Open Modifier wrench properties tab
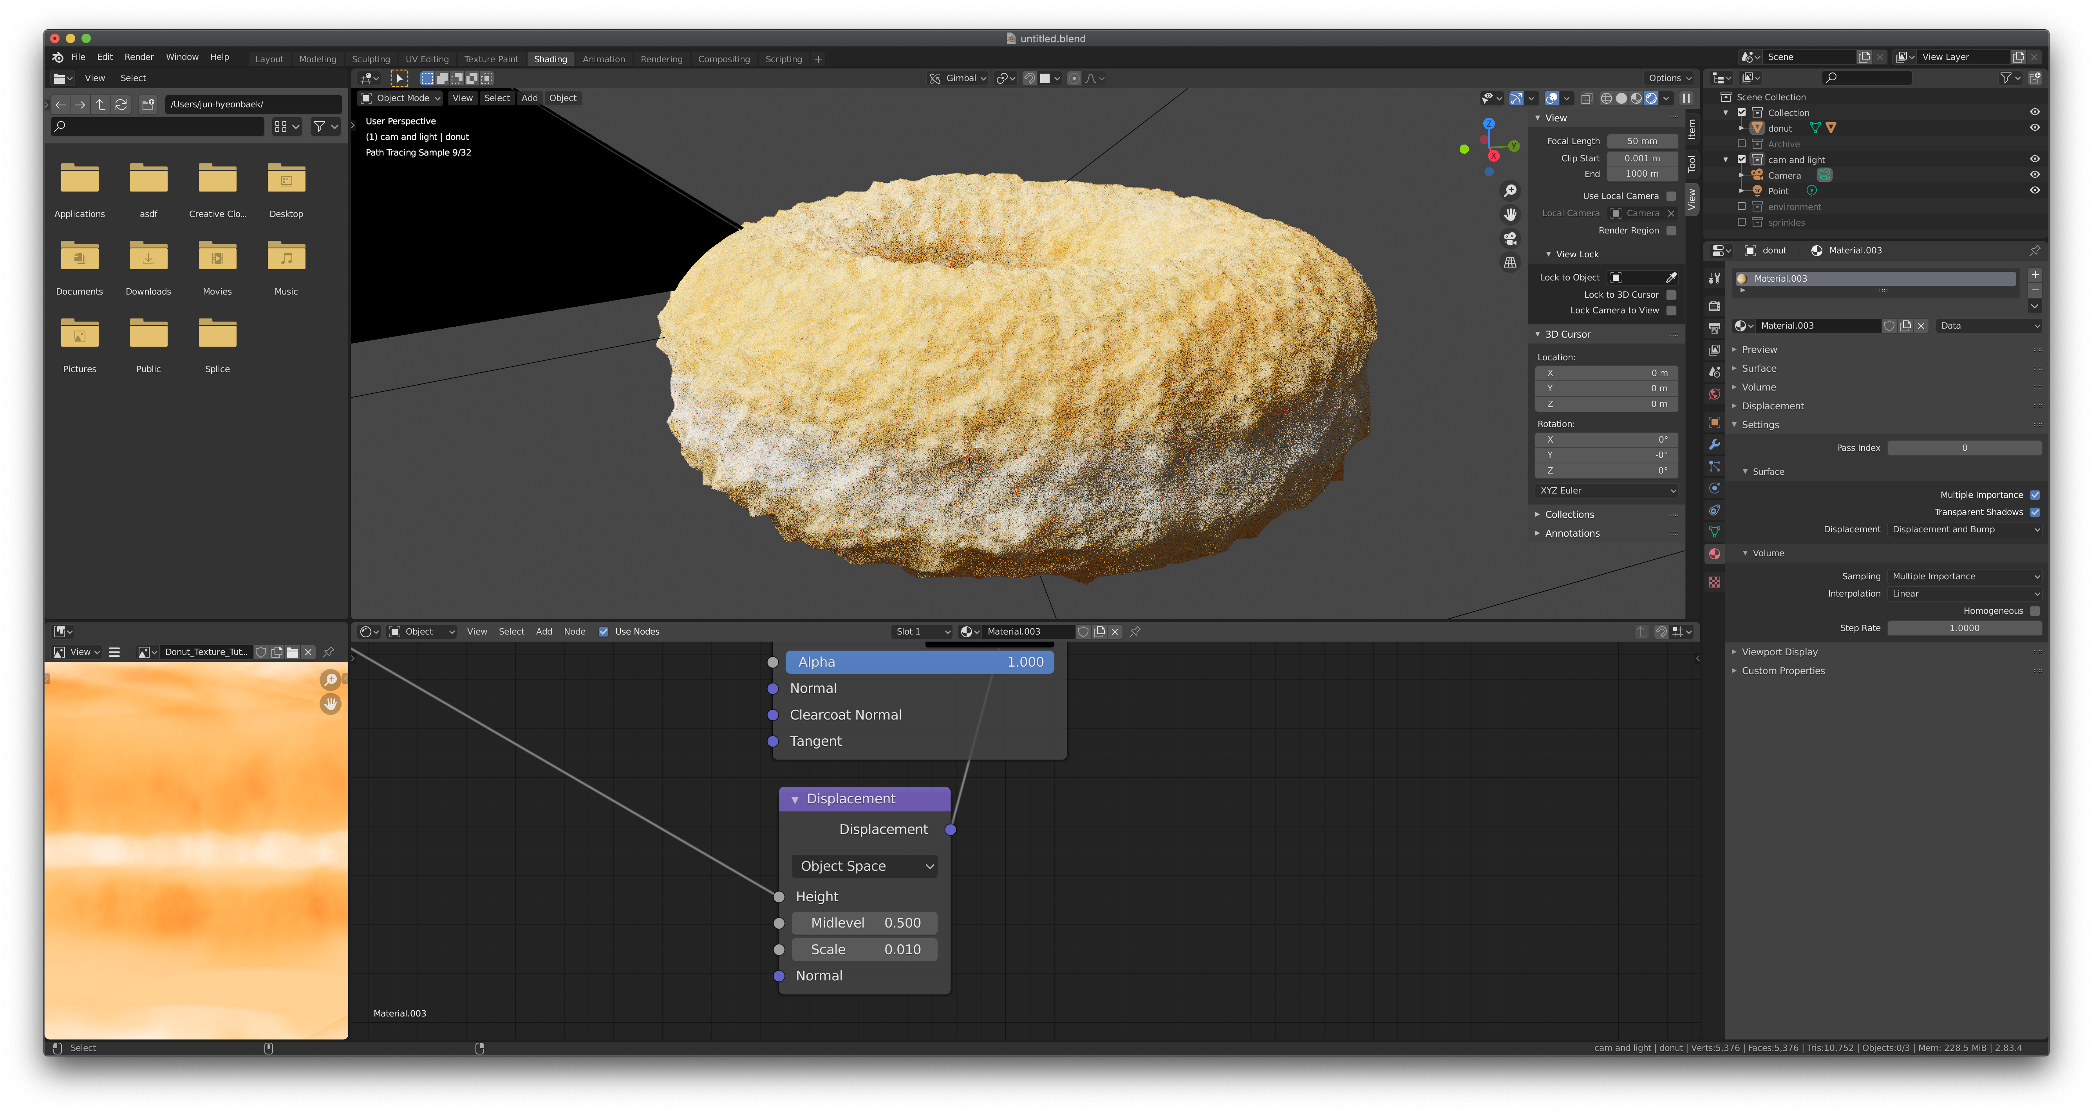This screenshot has height=1114, width=2093. point(1714,445)
